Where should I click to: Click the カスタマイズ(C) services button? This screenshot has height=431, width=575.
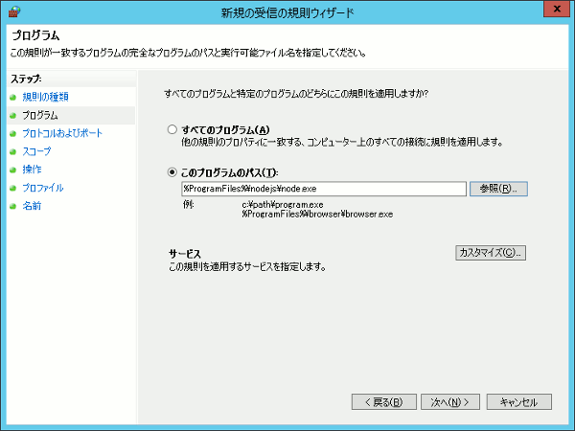pos(491,253)
